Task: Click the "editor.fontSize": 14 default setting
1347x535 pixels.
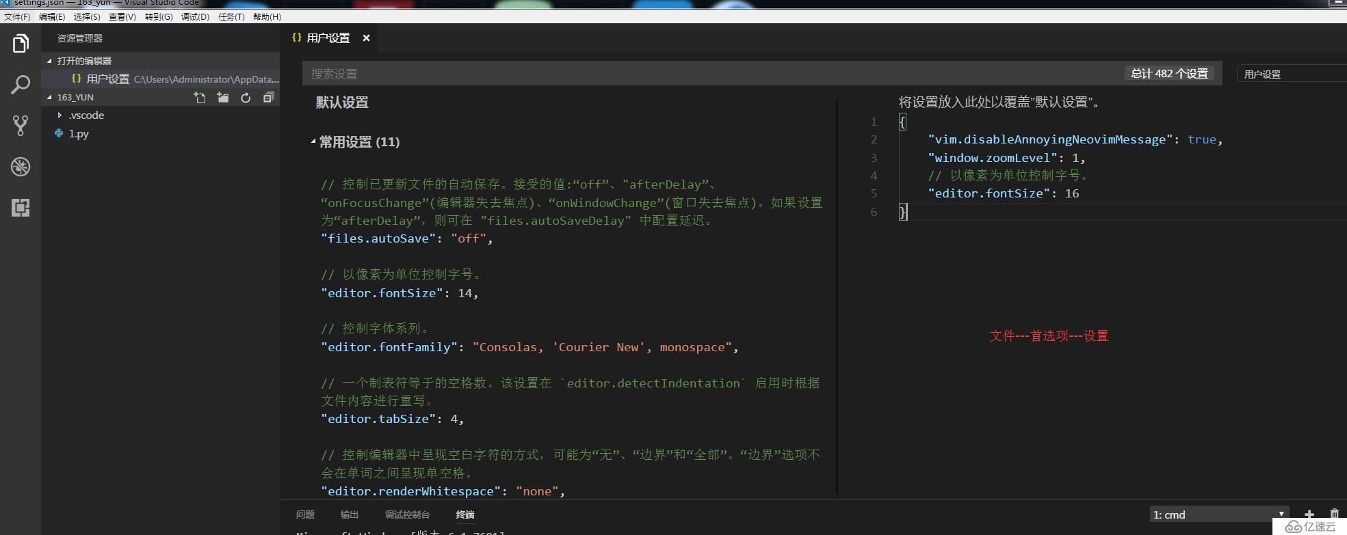Action: tap(400, 293)
